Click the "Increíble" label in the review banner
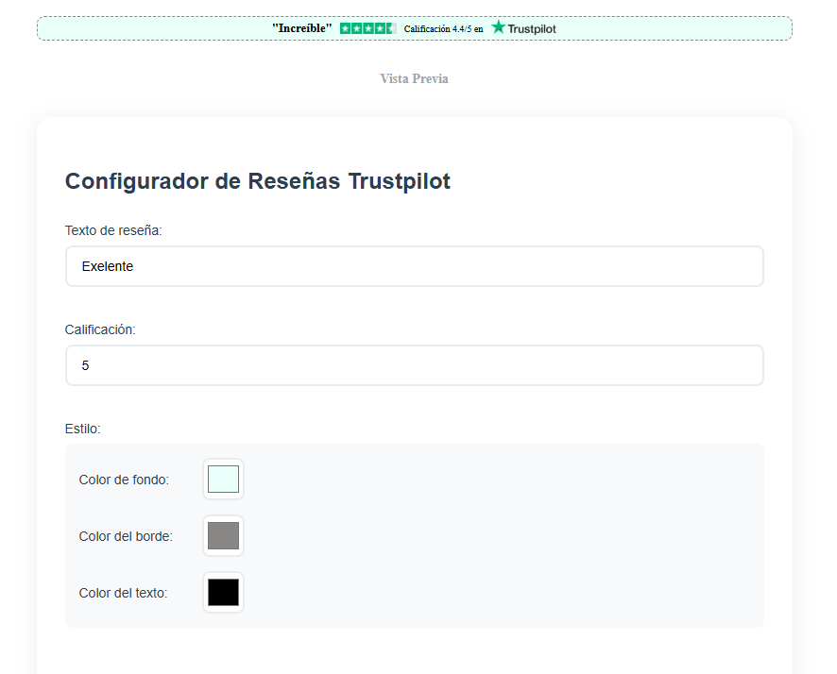Screen dimensions: 837x674 (x=301, y=28)
